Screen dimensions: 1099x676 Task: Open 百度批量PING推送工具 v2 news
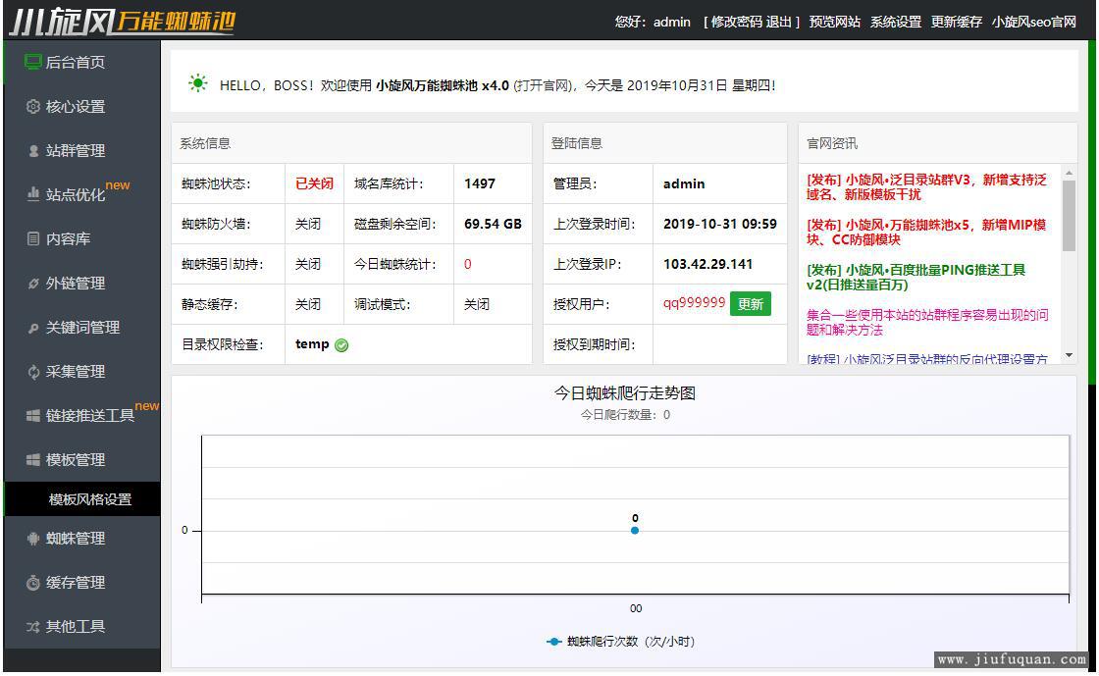tap(916, 278)
